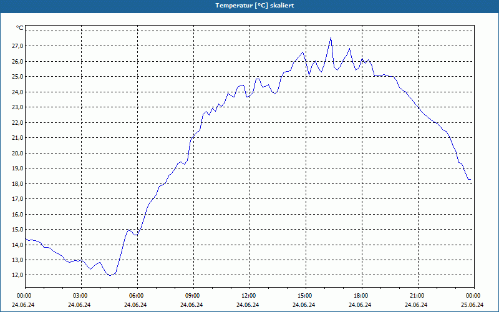The height and width of the screenshot is (312, 499).
Task: Select the 21,0 y-axis label
Action: [17, 138]
